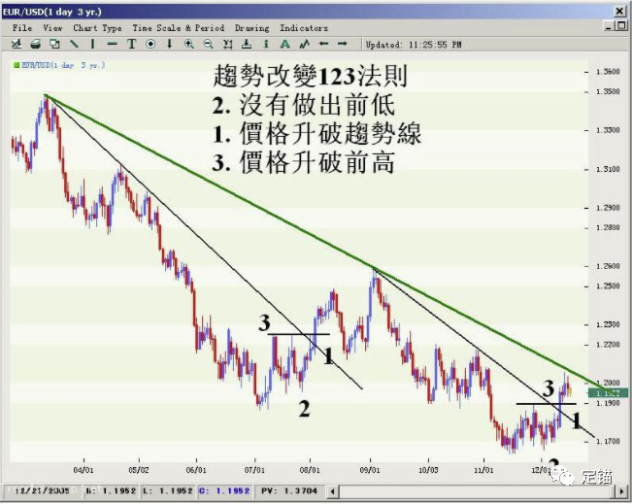
Task: Click the L: 1.1952 low value
Action: point(168,490)
